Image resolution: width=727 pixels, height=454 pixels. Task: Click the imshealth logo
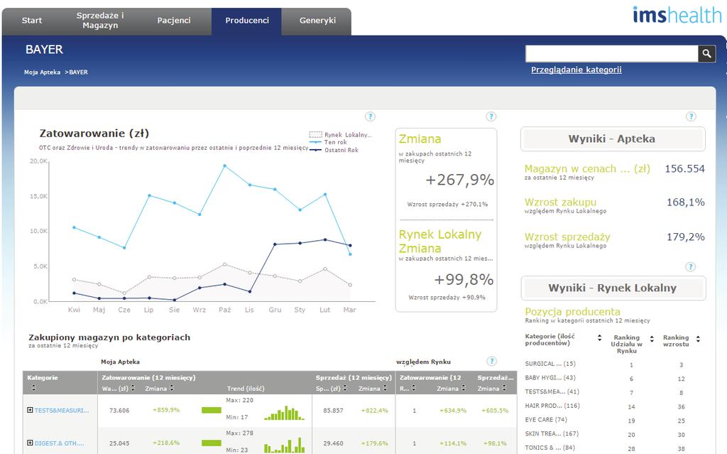(677, 16)
